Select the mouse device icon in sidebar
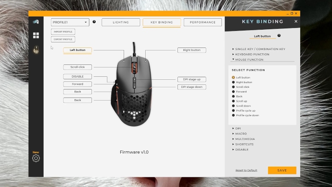The image size is (332, 187). point(36,50)
